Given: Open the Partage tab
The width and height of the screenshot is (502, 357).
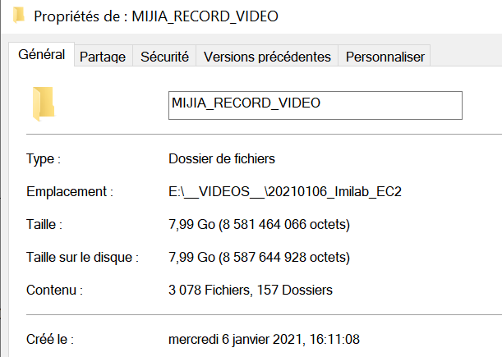Looking at the screenshot, I should pos(103,57).
